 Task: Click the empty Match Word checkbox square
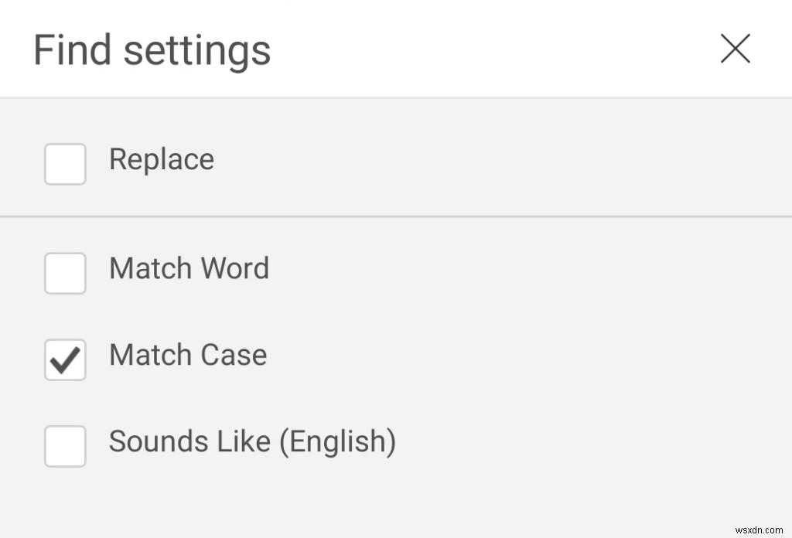(x=65, y=274)
